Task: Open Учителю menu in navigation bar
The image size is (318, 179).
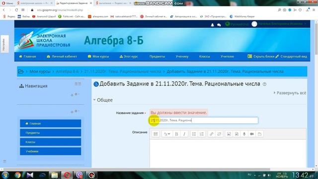Action: pyautogui.click(x=228, y=56)
